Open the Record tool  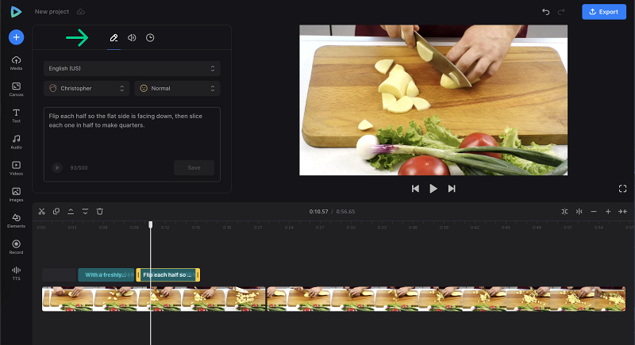(x=16, y=247)
